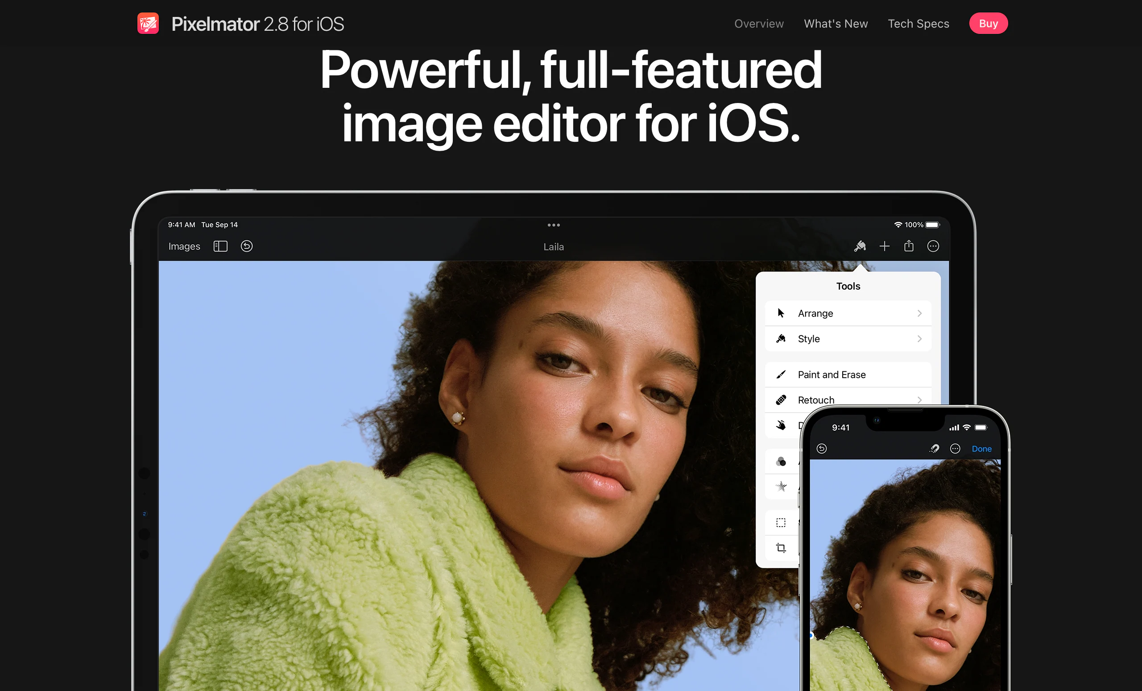Select the Style tool

point(849,338)
